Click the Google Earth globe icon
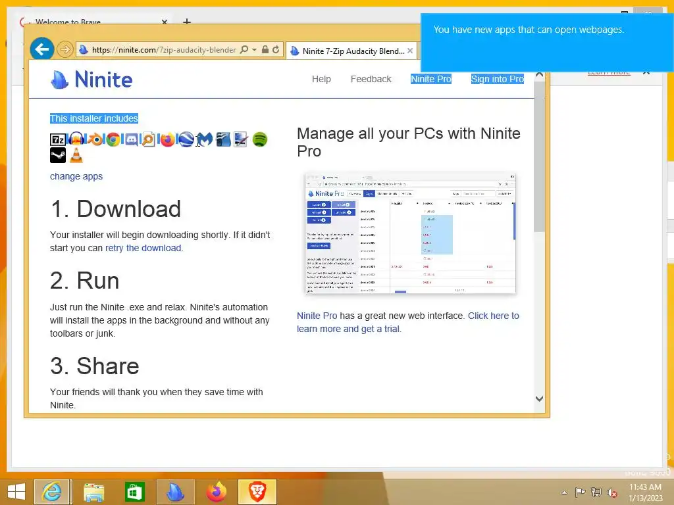The width and height of the screenshot is (674, 505). (186, 139)
